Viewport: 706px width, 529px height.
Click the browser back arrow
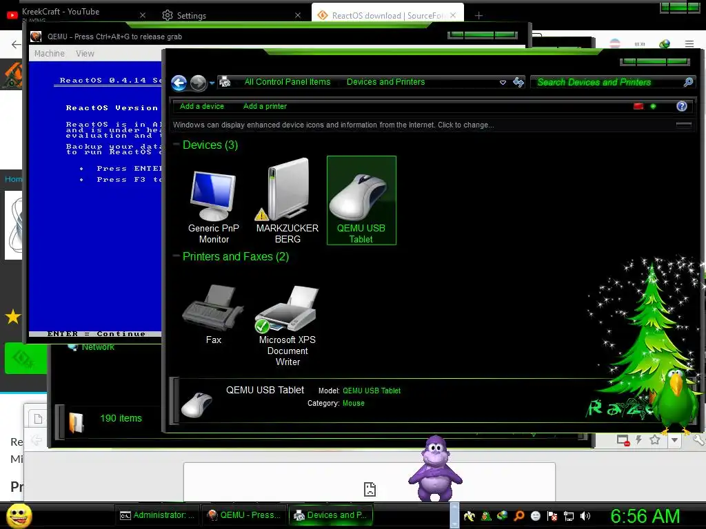[17, 44]
